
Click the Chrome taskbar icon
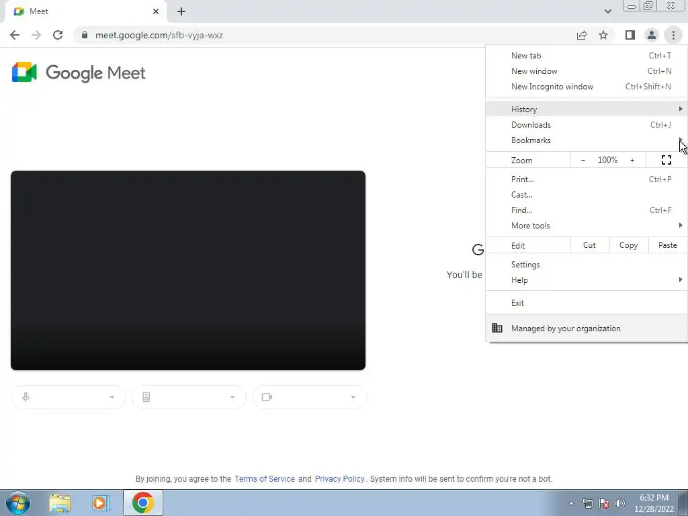click(x=142, y=503)
